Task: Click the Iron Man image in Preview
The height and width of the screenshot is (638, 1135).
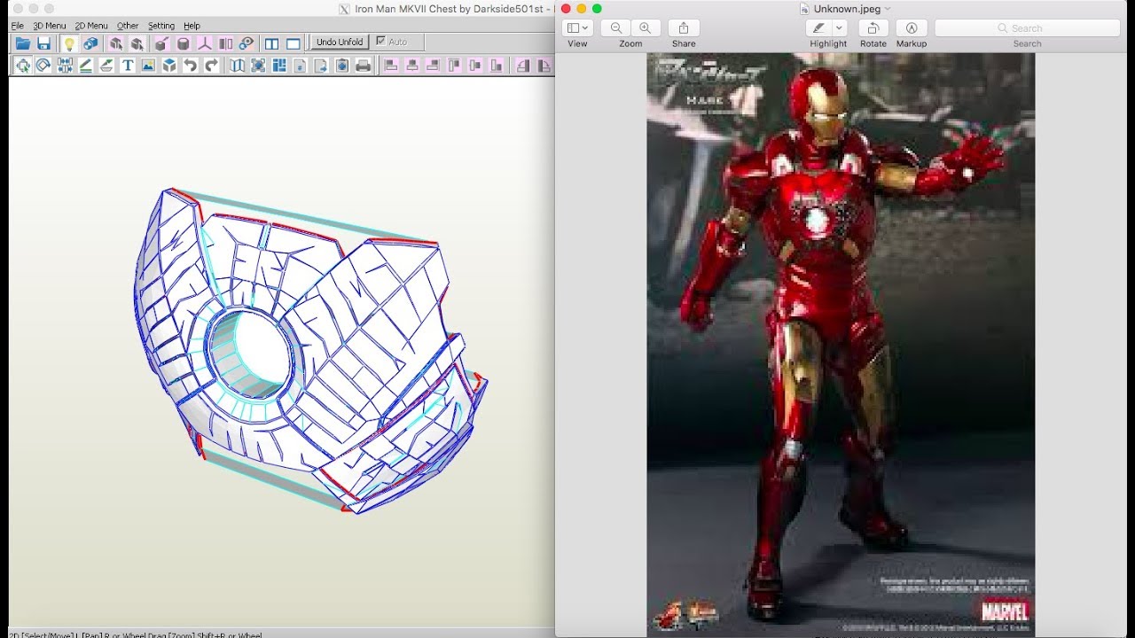Action: point(841,344)
